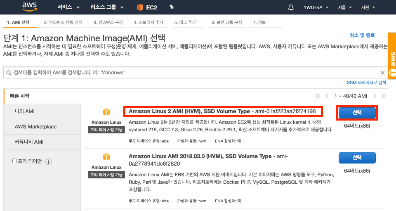The width and height of the screenshot is (396, 211).
Task: Clear the AMI search field
Action: (x=382, y=73)
